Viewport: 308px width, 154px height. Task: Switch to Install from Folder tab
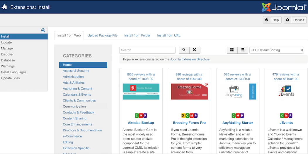[137, 35]
